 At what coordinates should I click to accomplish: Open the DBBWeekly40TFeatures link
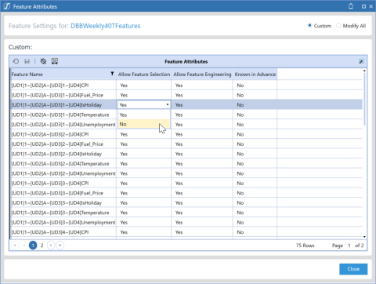[x=106, y=26]
